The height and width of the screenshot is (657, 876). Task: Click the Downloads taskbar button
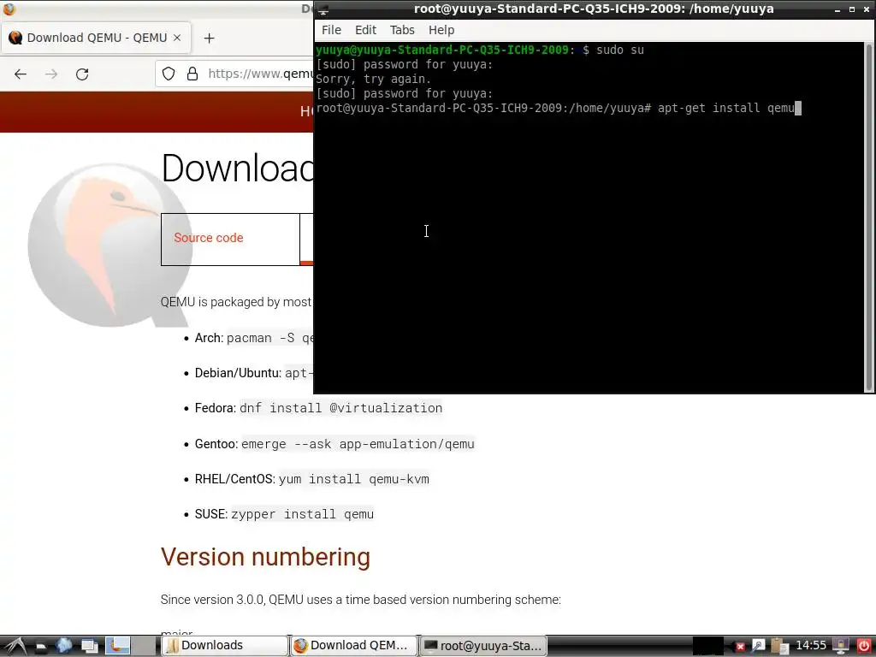click(225, 646)
